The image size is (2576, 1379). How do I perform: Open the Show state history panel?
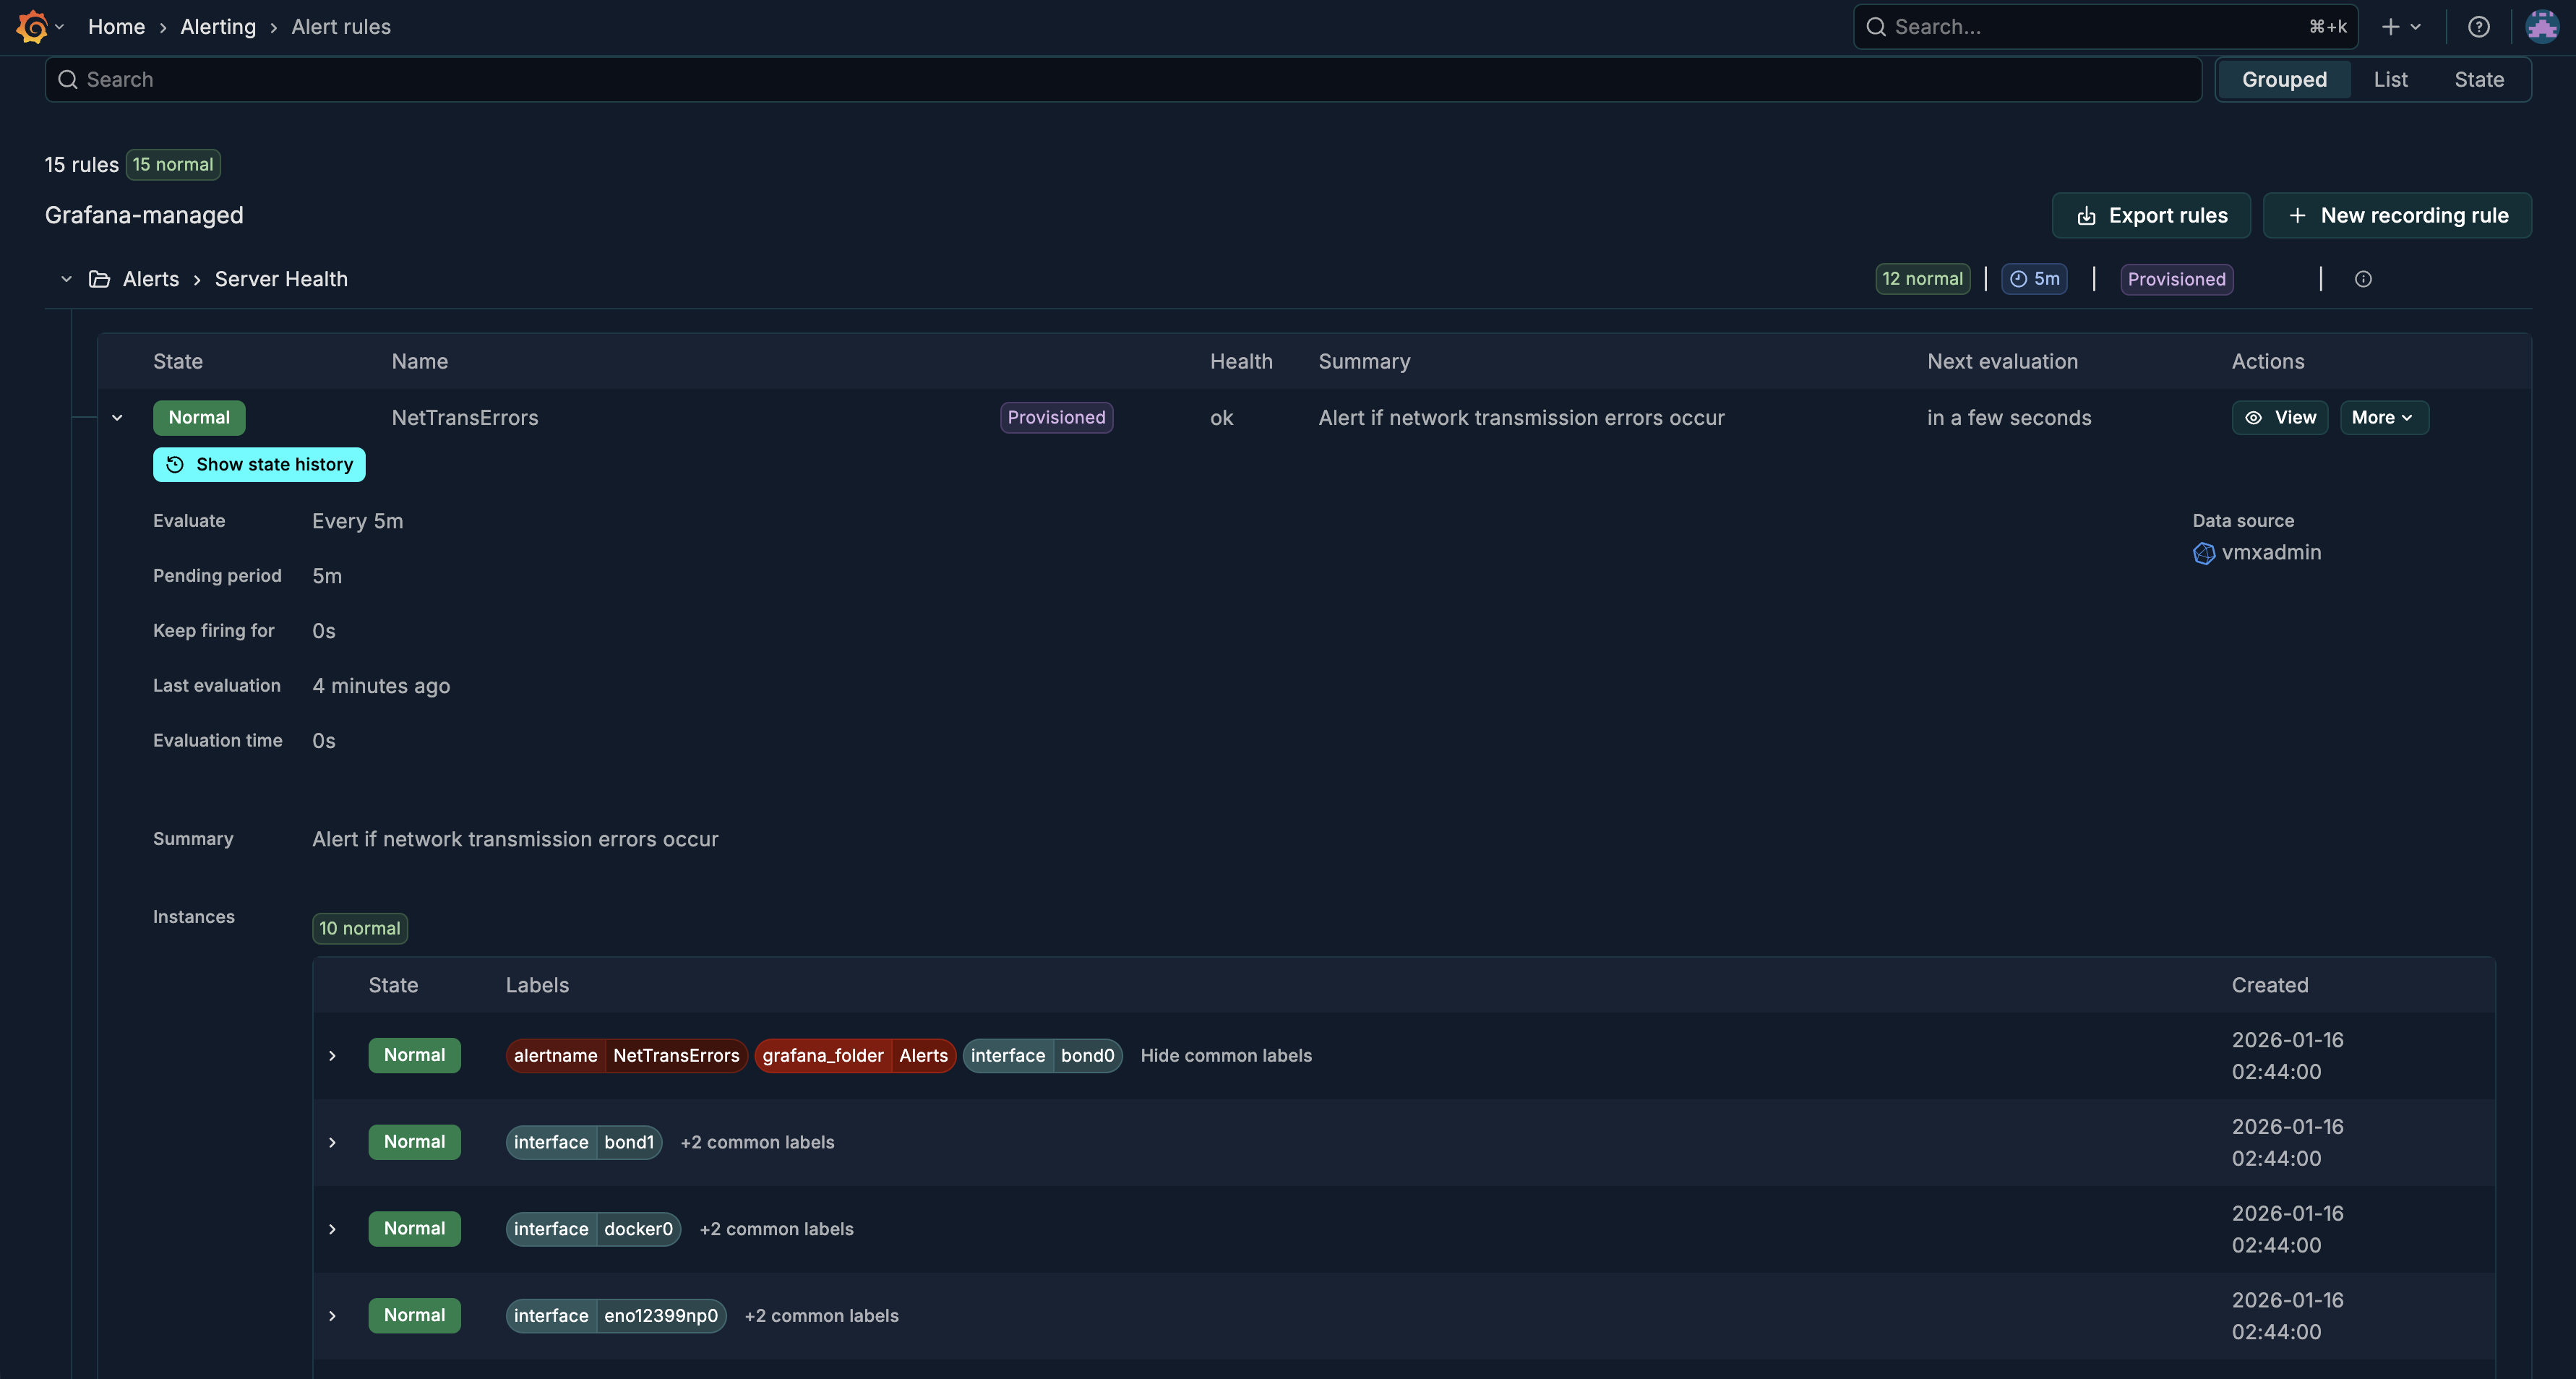pos(258,464)
